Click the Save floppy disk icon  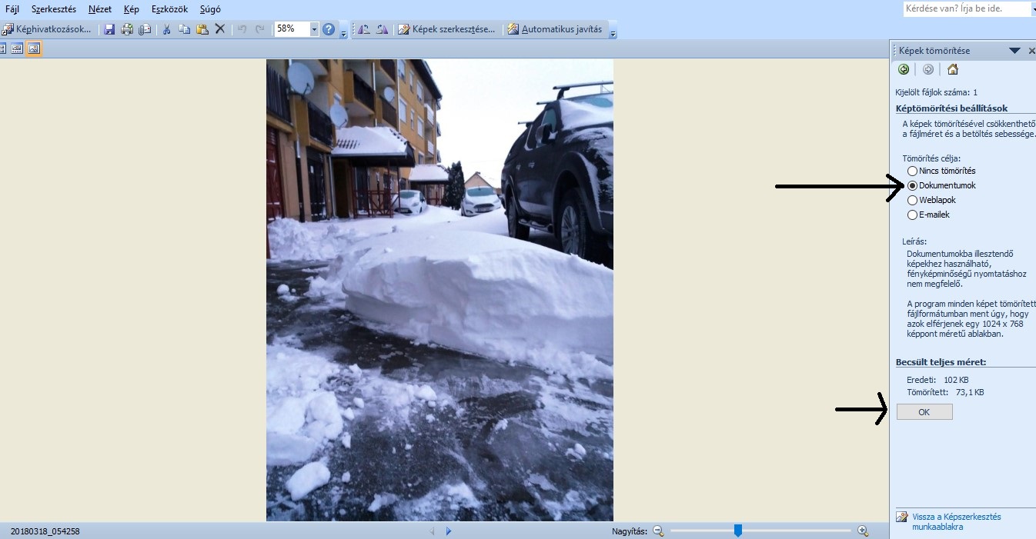(x=109, y=29)
